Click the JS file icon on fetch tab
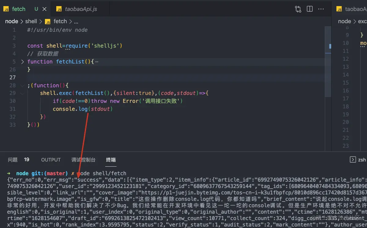 tap(6, 9)
